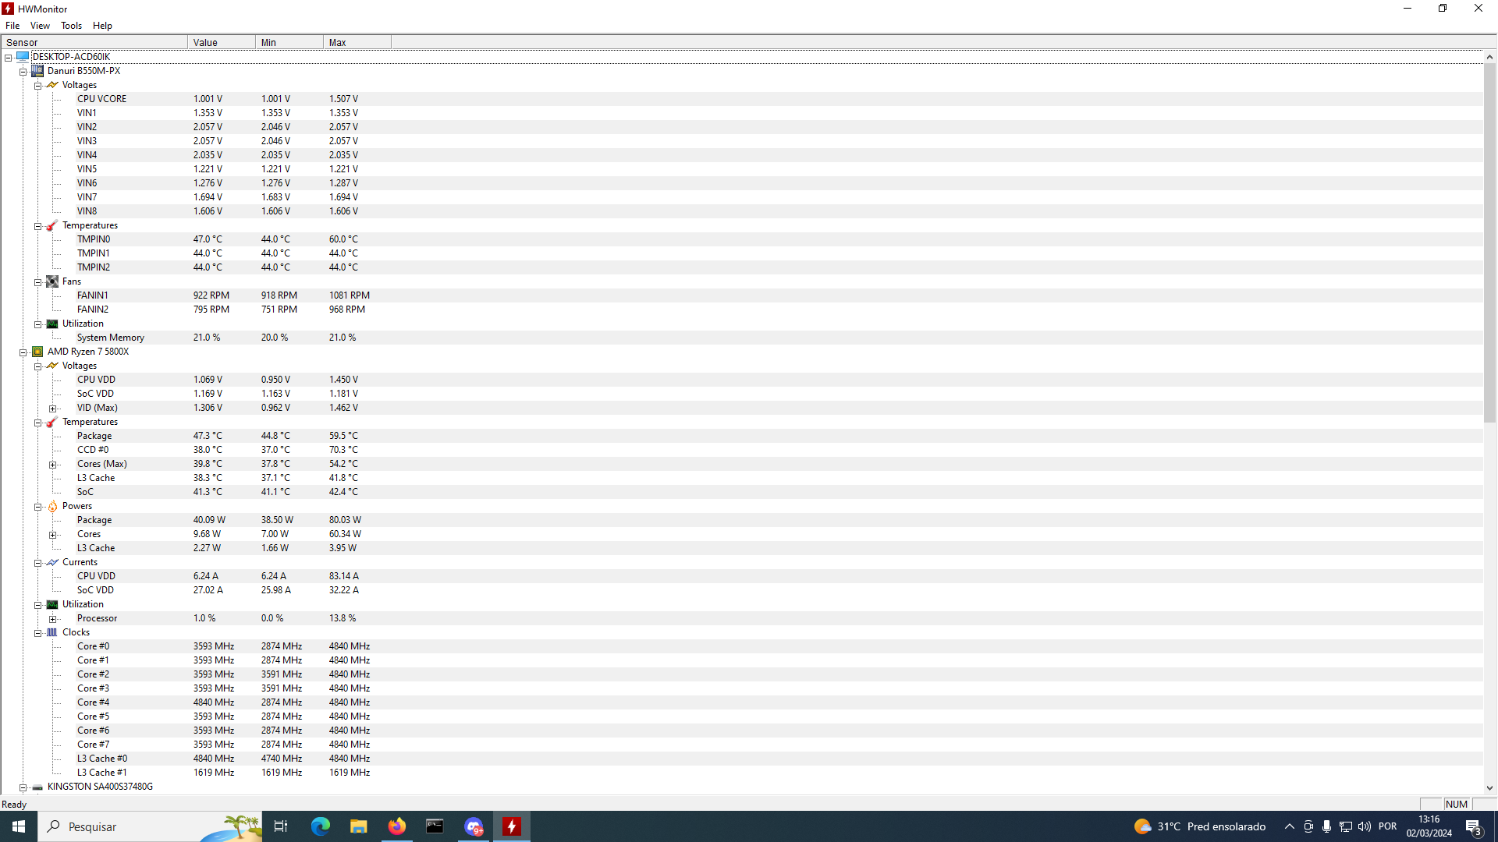Open the Discord taskbar icon
The height and width of the screenshot is (842, 1498).
point(473,826)
